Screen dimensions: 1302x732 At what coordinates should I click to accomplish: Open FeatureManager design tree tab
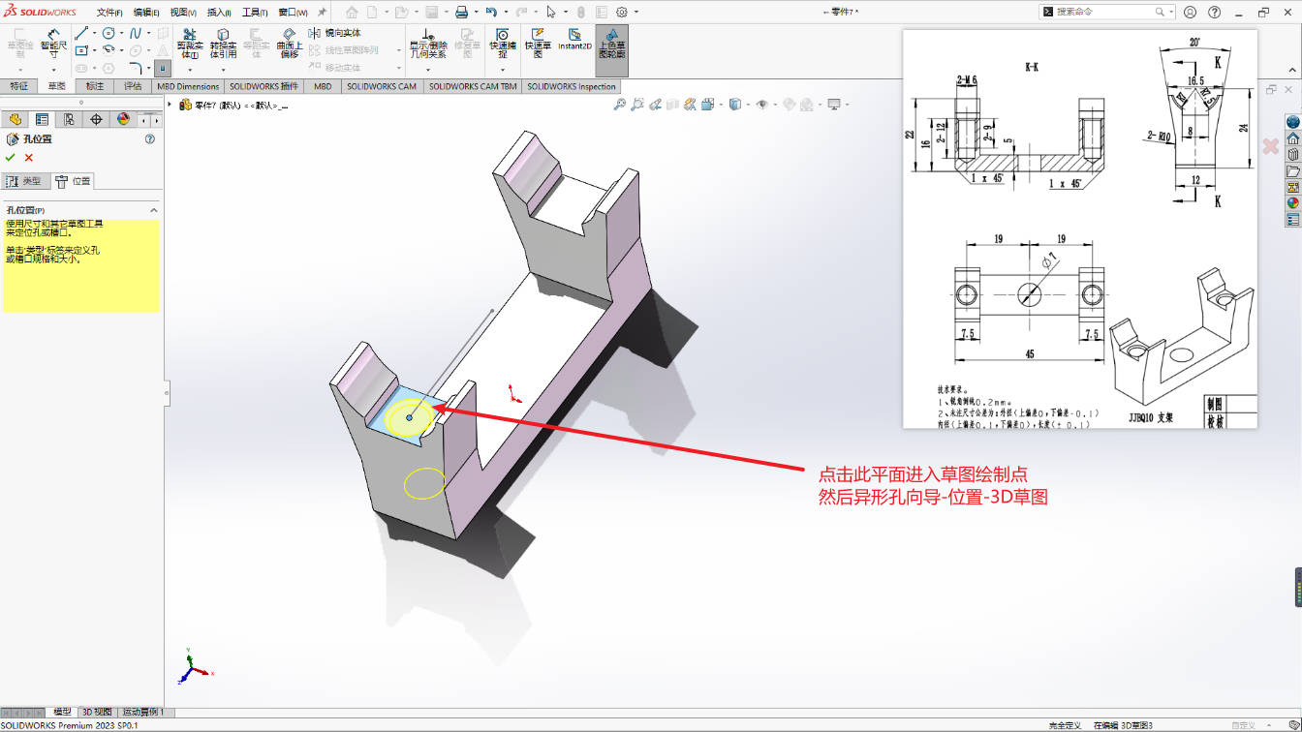[15, 119]
